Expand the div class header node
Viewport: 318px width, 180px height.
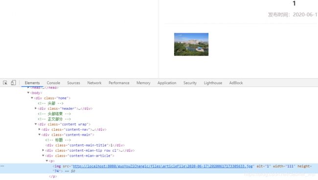coord(36,108)
